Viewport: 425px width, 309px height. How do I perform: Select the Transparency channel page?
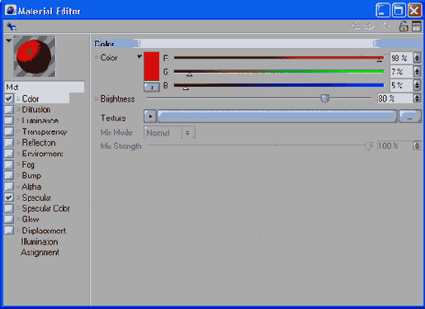(x=45, y=131)
